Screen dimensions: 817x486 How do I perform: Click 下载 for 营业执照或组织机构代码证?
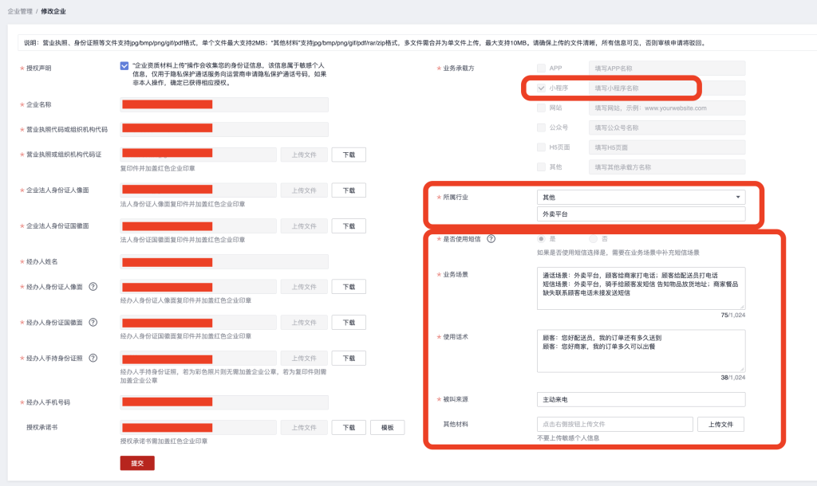(349, 155)
